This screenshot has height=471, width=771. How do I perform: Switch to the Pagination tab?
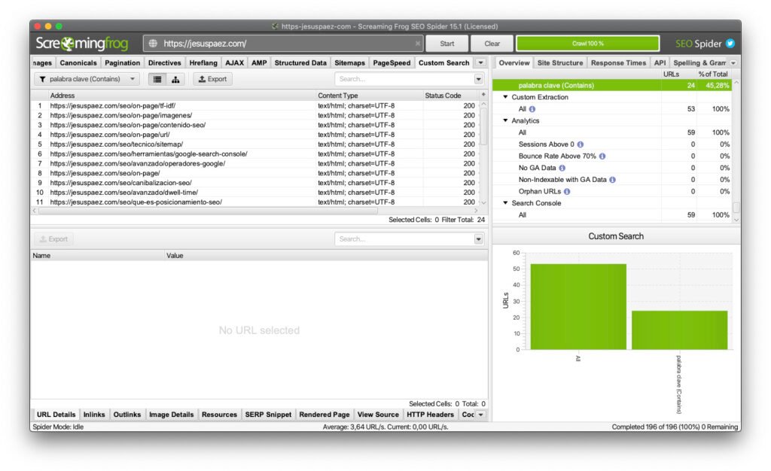(x=123, y=63)
